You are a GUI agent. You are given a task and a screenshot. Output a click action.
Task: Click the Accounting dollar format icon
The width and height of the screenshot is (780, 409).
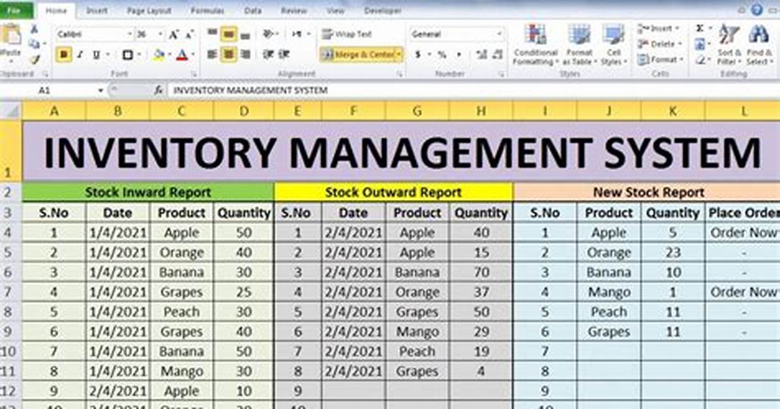(418, 55)
